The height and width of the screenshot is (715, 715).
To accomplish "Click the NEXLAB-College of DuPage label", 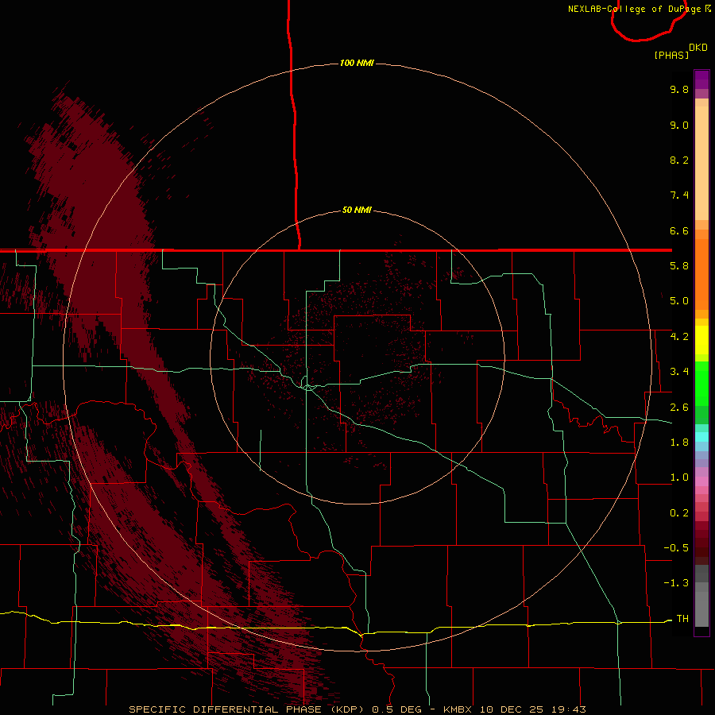I will (636, 9).
